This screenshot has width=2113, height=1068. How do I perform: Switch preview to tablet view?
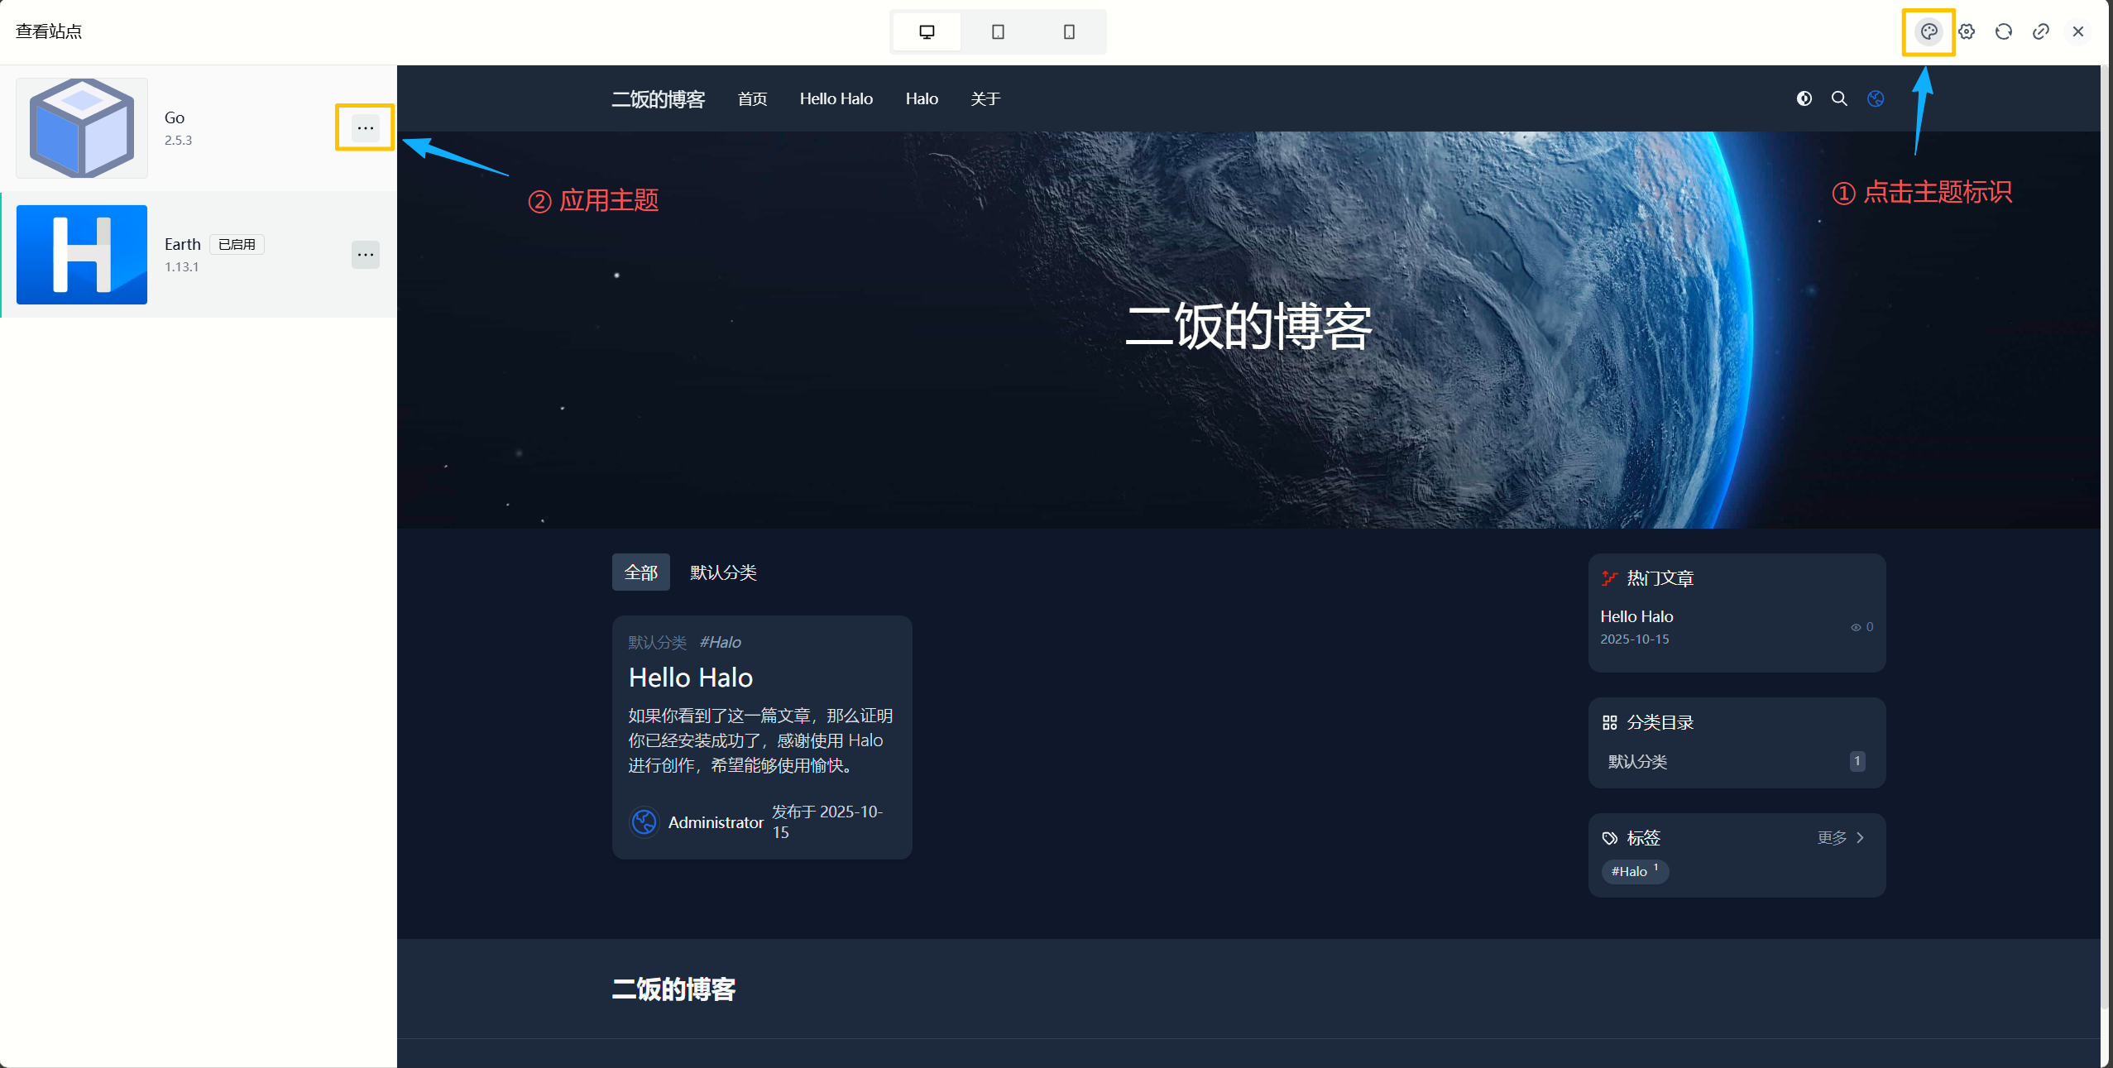997,31
